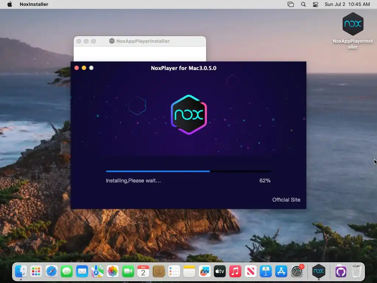Open Freeform from the Dock
The image size is (377, 283).
[x=205, y=272]
